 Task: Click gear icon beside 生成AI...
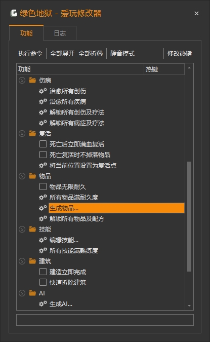(43, 304)
